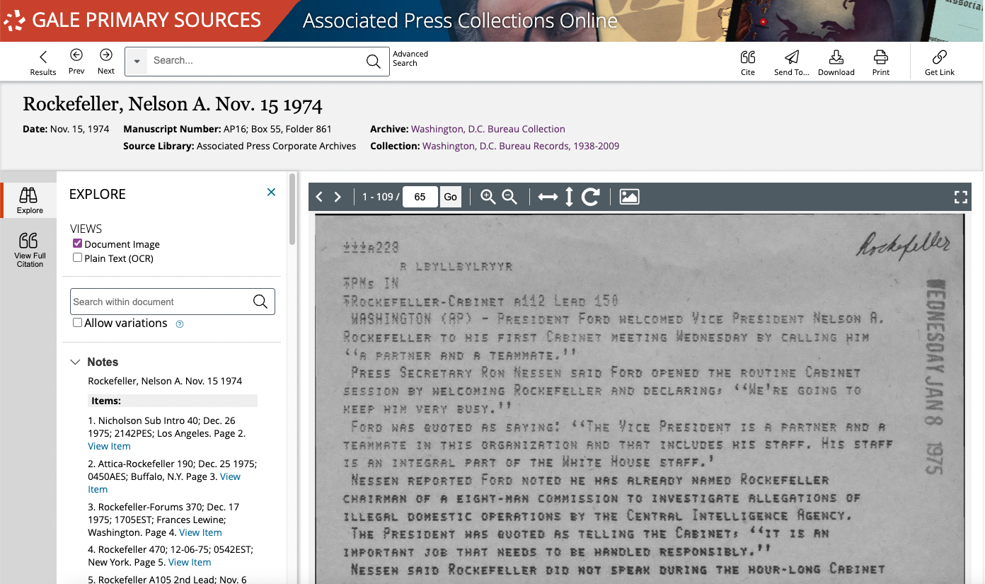Click the Go page button

pyautogui.click(x=451, y=197)
